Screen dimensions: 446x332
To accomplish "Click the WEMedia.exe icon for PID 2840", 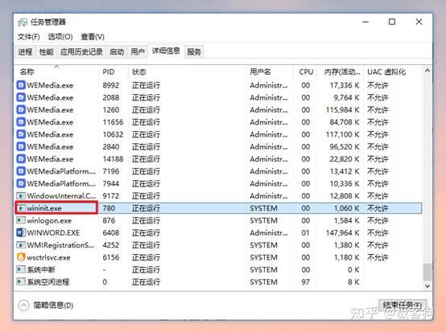I will [21, 146].
